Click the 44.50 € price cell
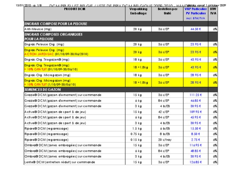The height and width of the screenshot is (171, 242). [x=195, y=29]
